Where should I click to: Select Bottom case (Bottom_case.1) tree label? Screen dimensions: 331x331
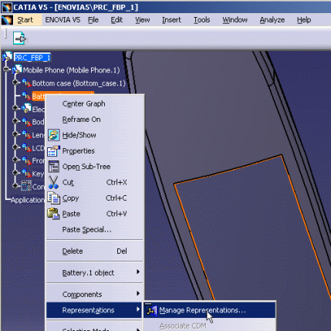click(79, 83)
